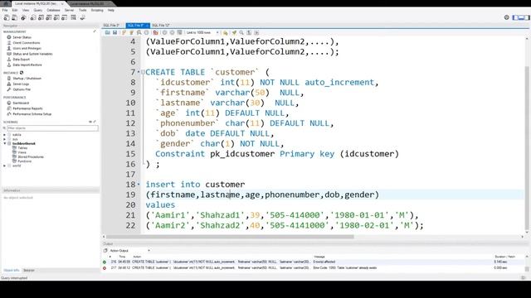Click the reconnect to DBMS icon
Image resolution: width=531 pixels, height=298 pixels.
pos(83,17)
